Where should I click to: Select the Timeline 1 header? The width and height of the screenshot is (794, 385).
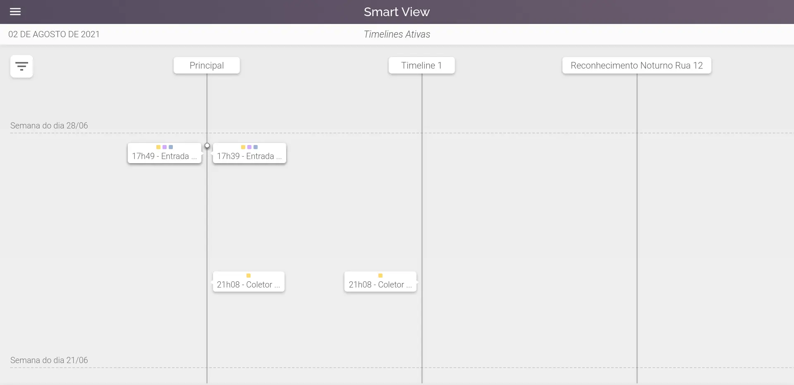pos(421,65)
